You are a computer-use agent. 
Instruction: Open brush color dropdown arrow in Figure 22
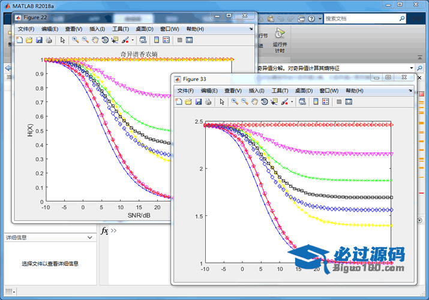point(133,40)
